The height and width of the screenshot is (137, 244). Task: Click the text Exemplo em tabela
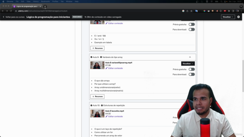coord(103,42)
